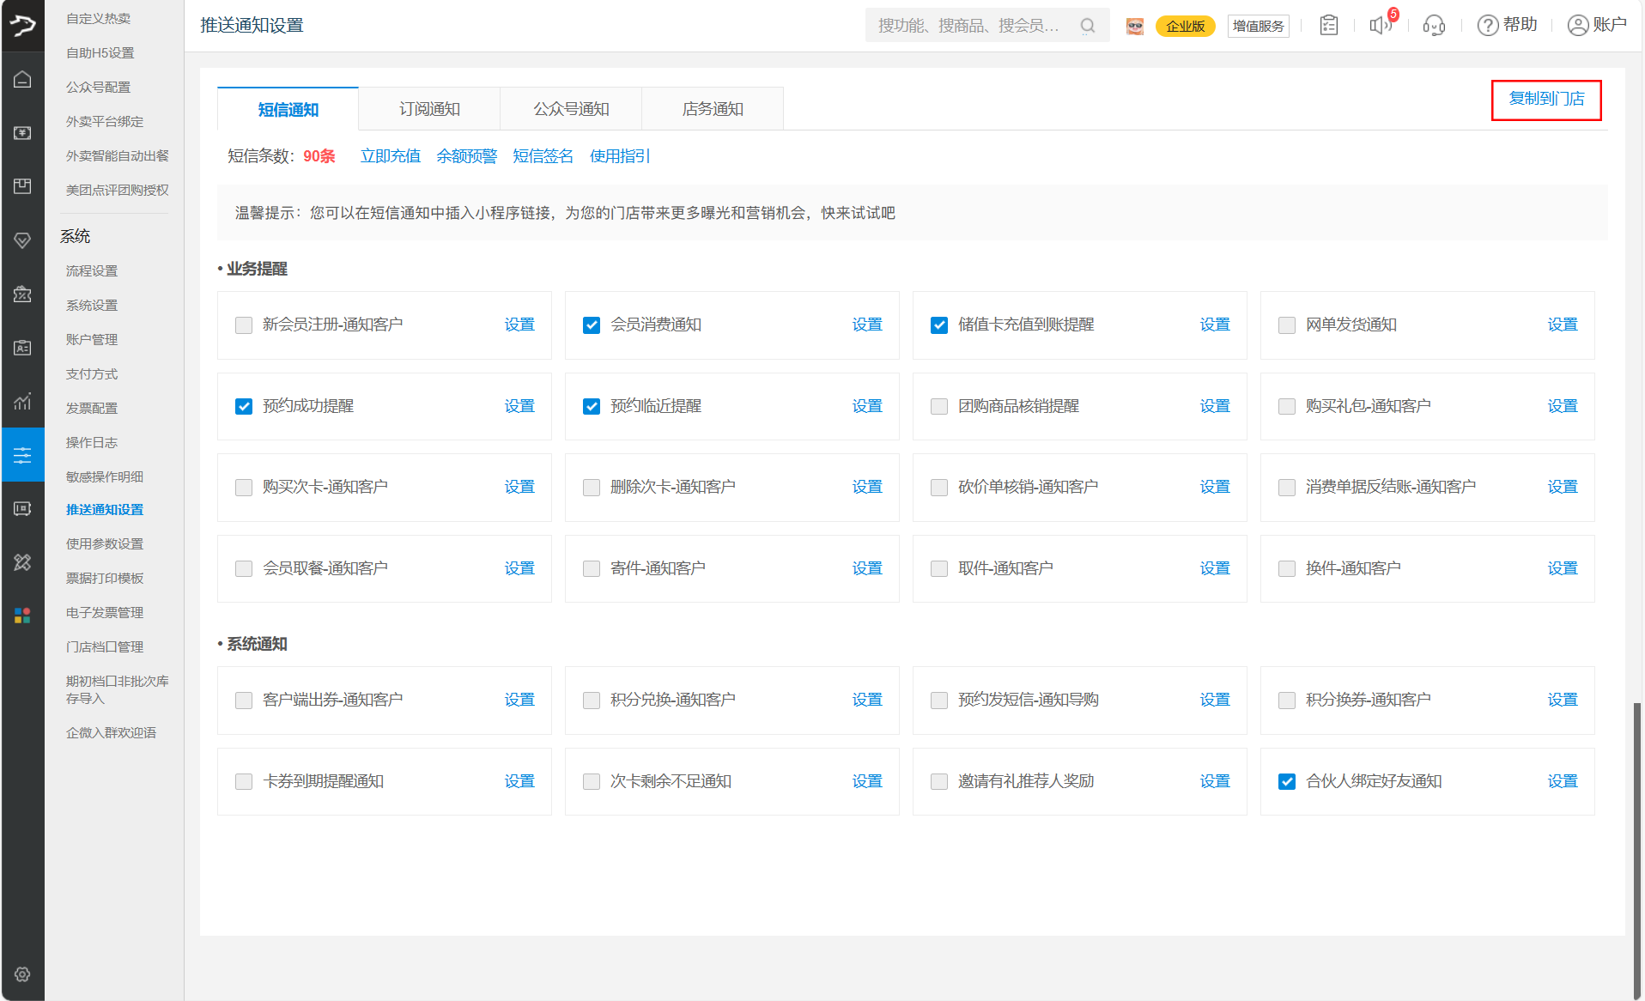Disable 合伙人绑定好友通知 checkbox
1645x1001 pixels.
(x=1287, y=781)
